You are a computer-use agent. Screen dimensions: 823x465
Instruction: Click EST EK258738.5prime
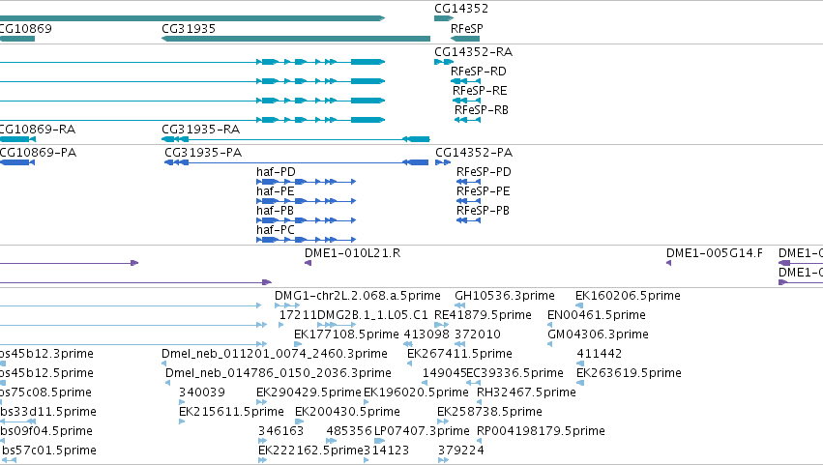pos(489,412)
